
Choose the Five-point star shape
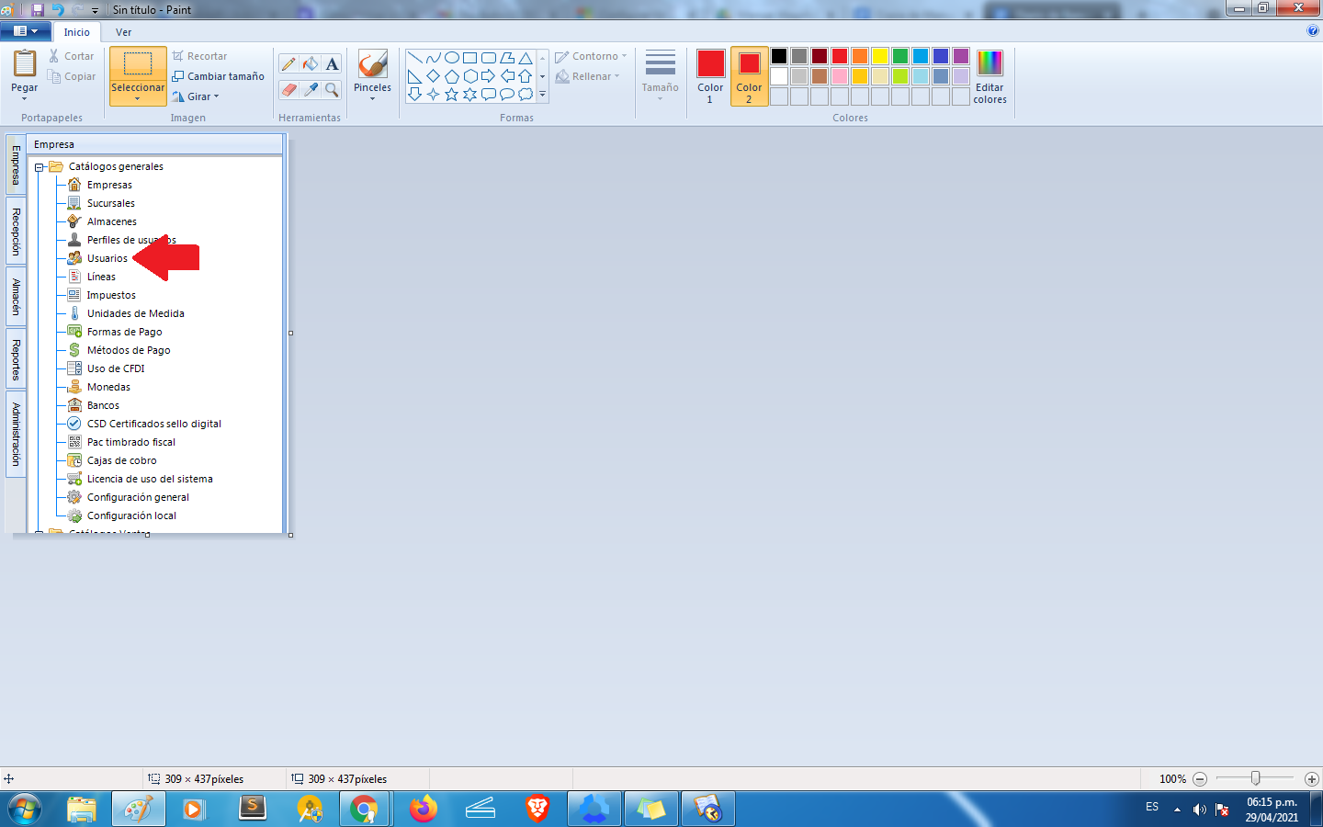[x=452, y=95]
